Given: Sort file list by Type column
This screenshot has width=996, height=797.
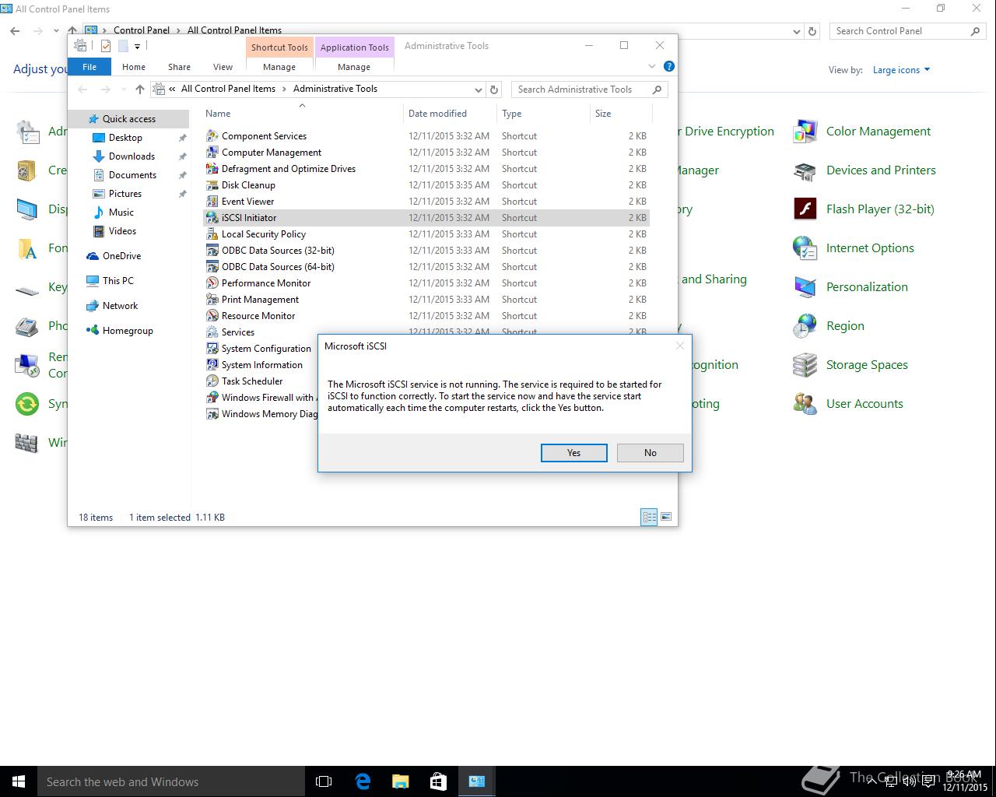Looking at the screenshot, I should click(543, 114).
